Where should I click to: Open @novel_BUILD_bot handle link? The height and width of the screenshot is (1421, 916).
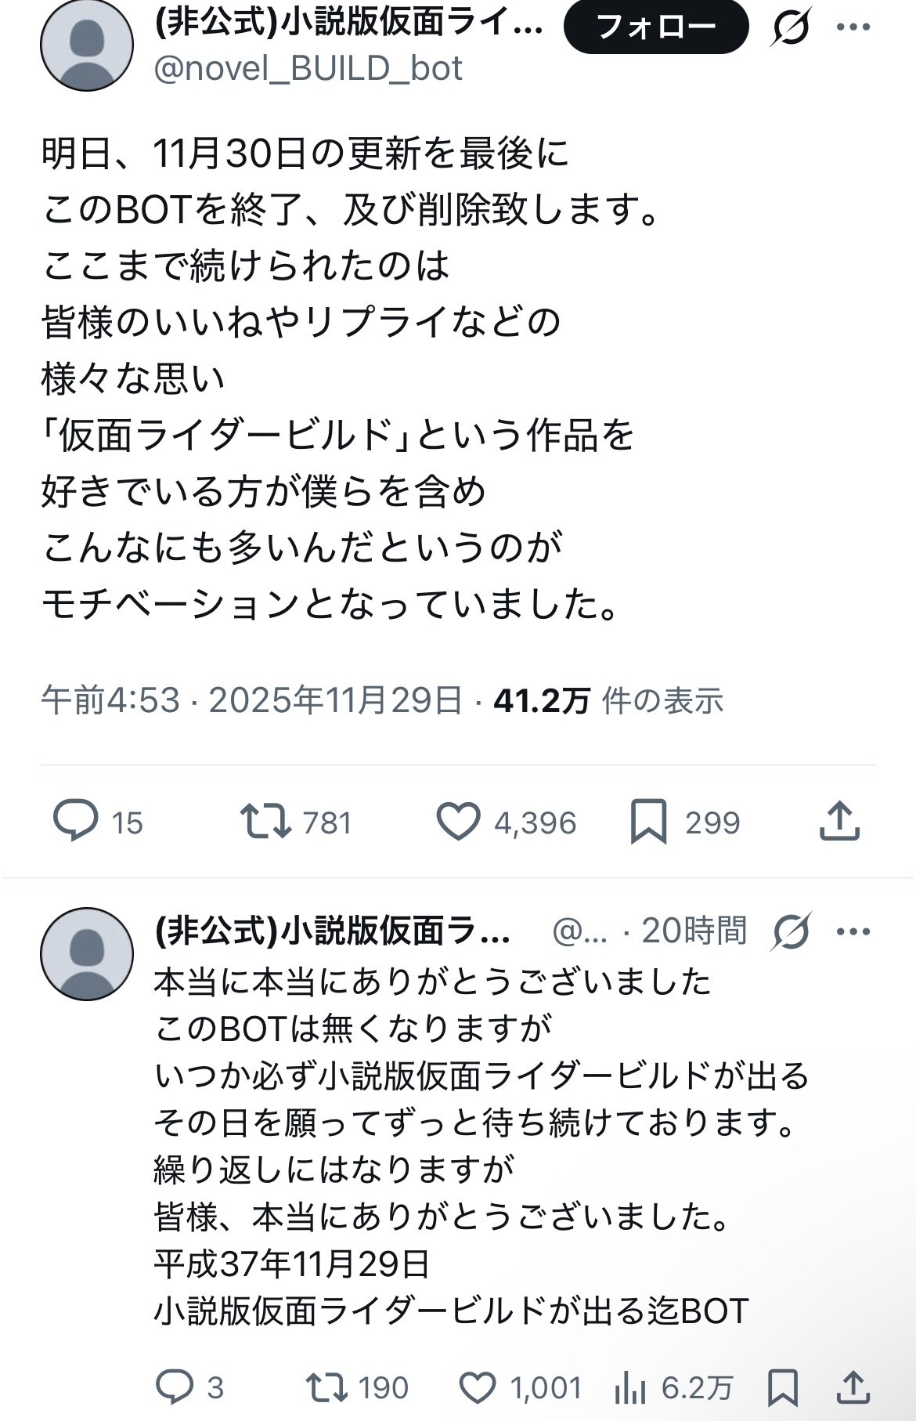[308, 69]
